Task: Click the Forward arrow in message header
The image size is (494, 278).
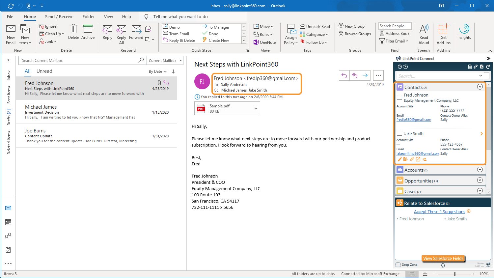Action: [x=365, y=75]
